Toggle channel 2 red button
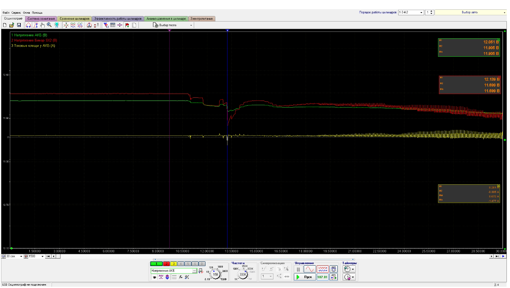This screenshot has height=288, width=510. tap(166, 264)
